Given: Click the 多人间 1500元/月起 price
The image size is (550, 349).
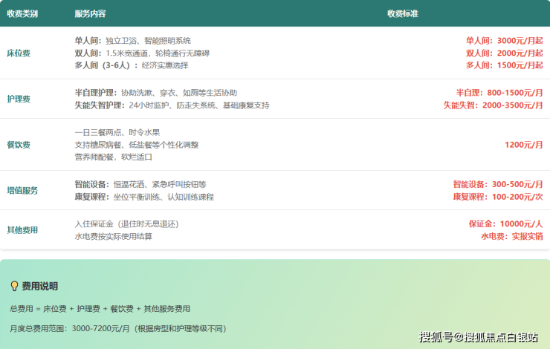Looking at the screenshot, I should [x=504, y=65].
